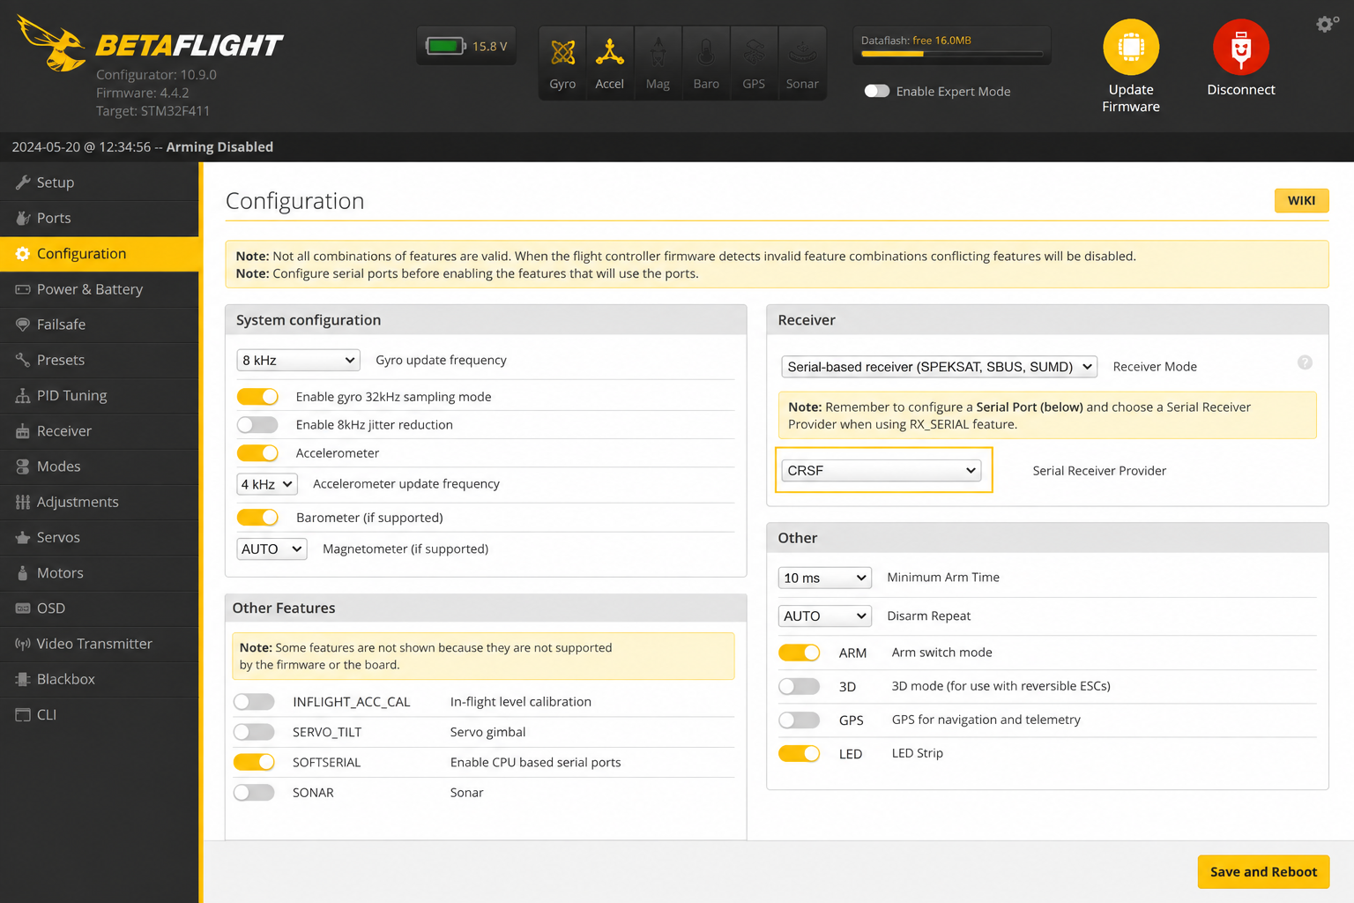Viewport: 1354px width, 903px height.
Task: Click the Setup wrench icon in sidebar
Action: pos(23,183)
